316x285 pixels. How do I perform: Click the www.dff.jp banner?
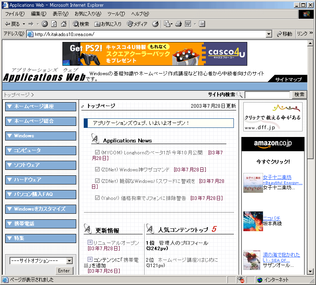(x=273, y=117)
